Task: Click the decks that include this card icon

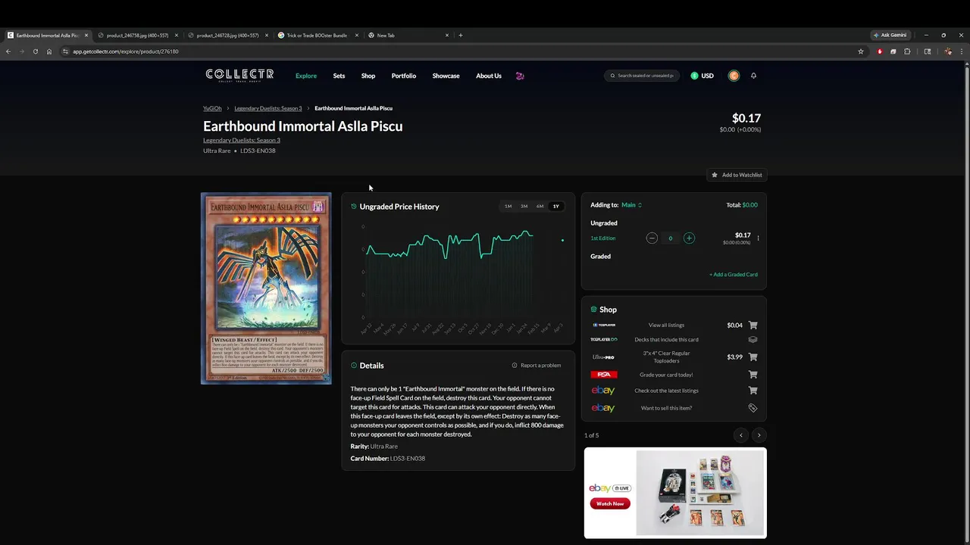Action: 753,340
